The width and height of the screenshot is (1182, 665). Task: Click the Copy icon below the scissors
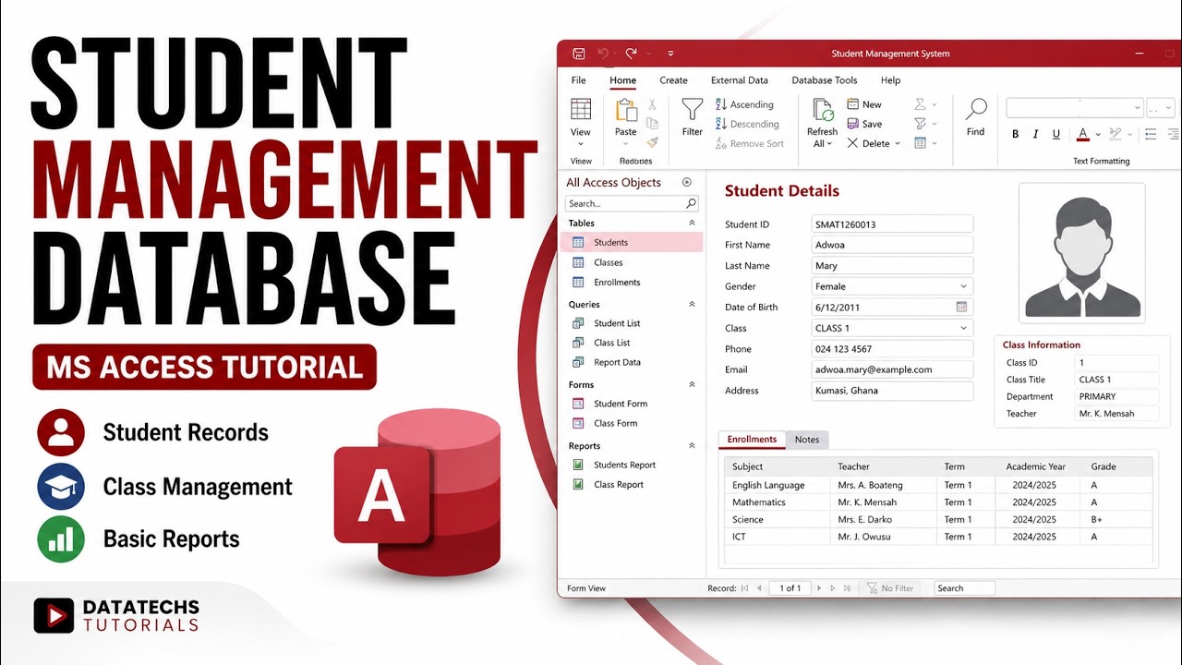click(x=653, y=124)
